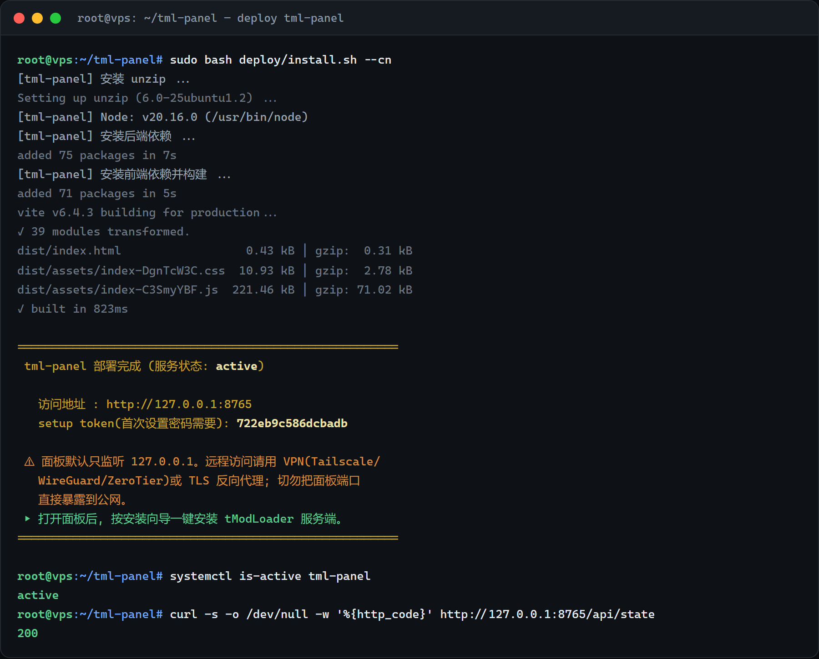Click the 'dist/index.html' file name

tap(69, 251)
